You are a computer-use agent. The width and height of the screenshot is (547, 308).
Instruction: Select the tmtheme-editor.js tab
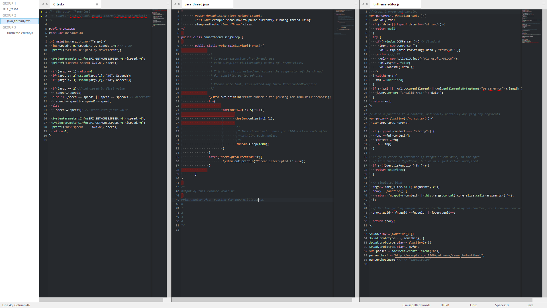point(386,4)
